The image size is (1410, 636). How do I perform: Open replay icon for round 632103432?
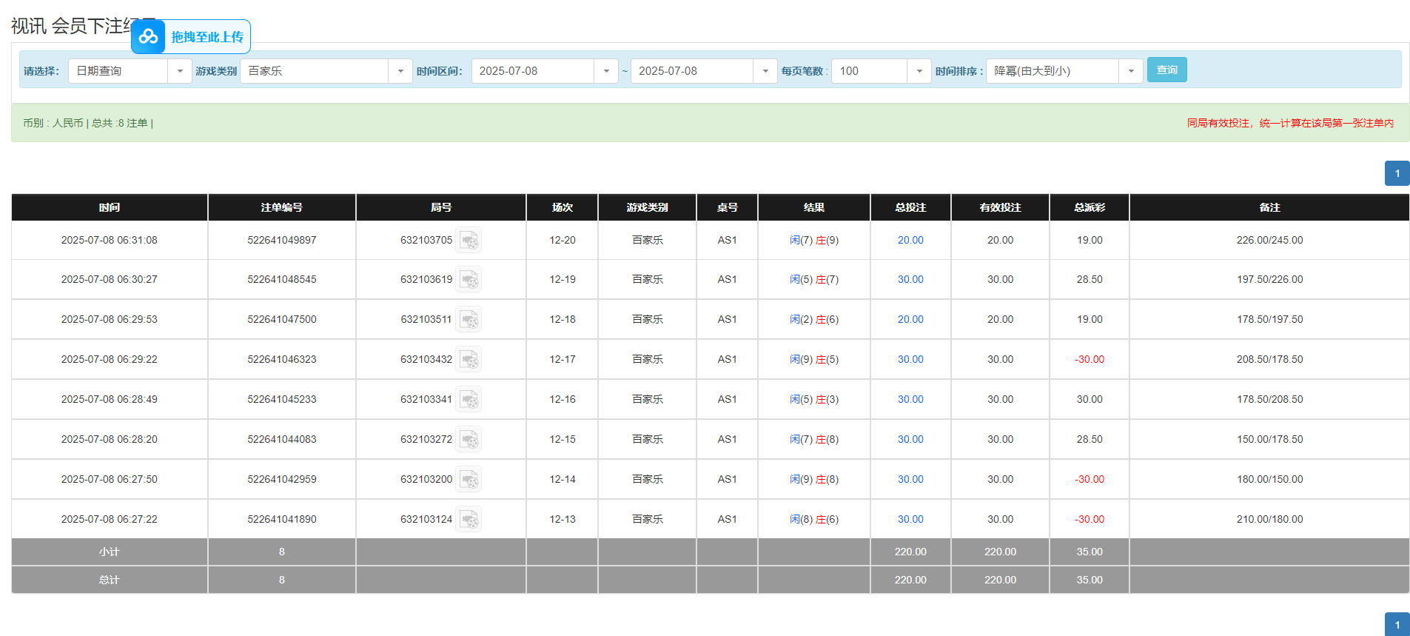(x=469, y=360)
